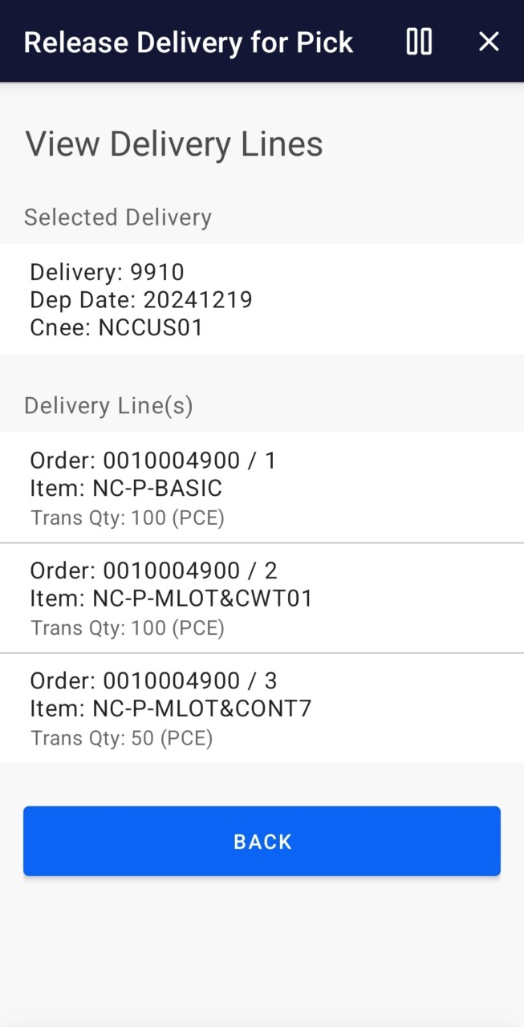Click the Release Delivery for Pick title
The width and height of the screenshot is (524, 1027).
coord(189,42)
